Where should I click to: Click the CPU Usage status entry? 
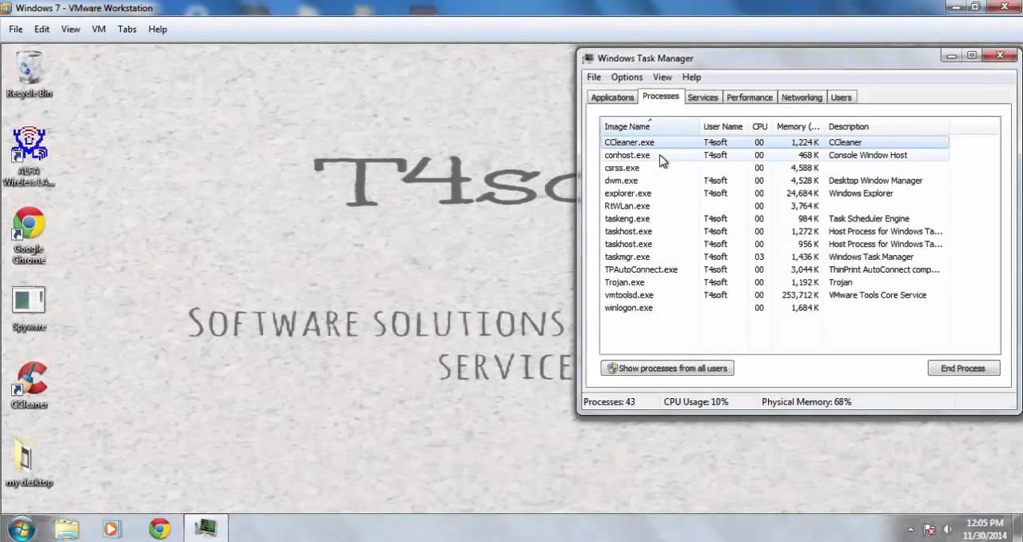click(696, 402)
